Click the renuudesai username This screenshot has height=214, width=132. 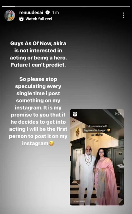pos(31,12)
